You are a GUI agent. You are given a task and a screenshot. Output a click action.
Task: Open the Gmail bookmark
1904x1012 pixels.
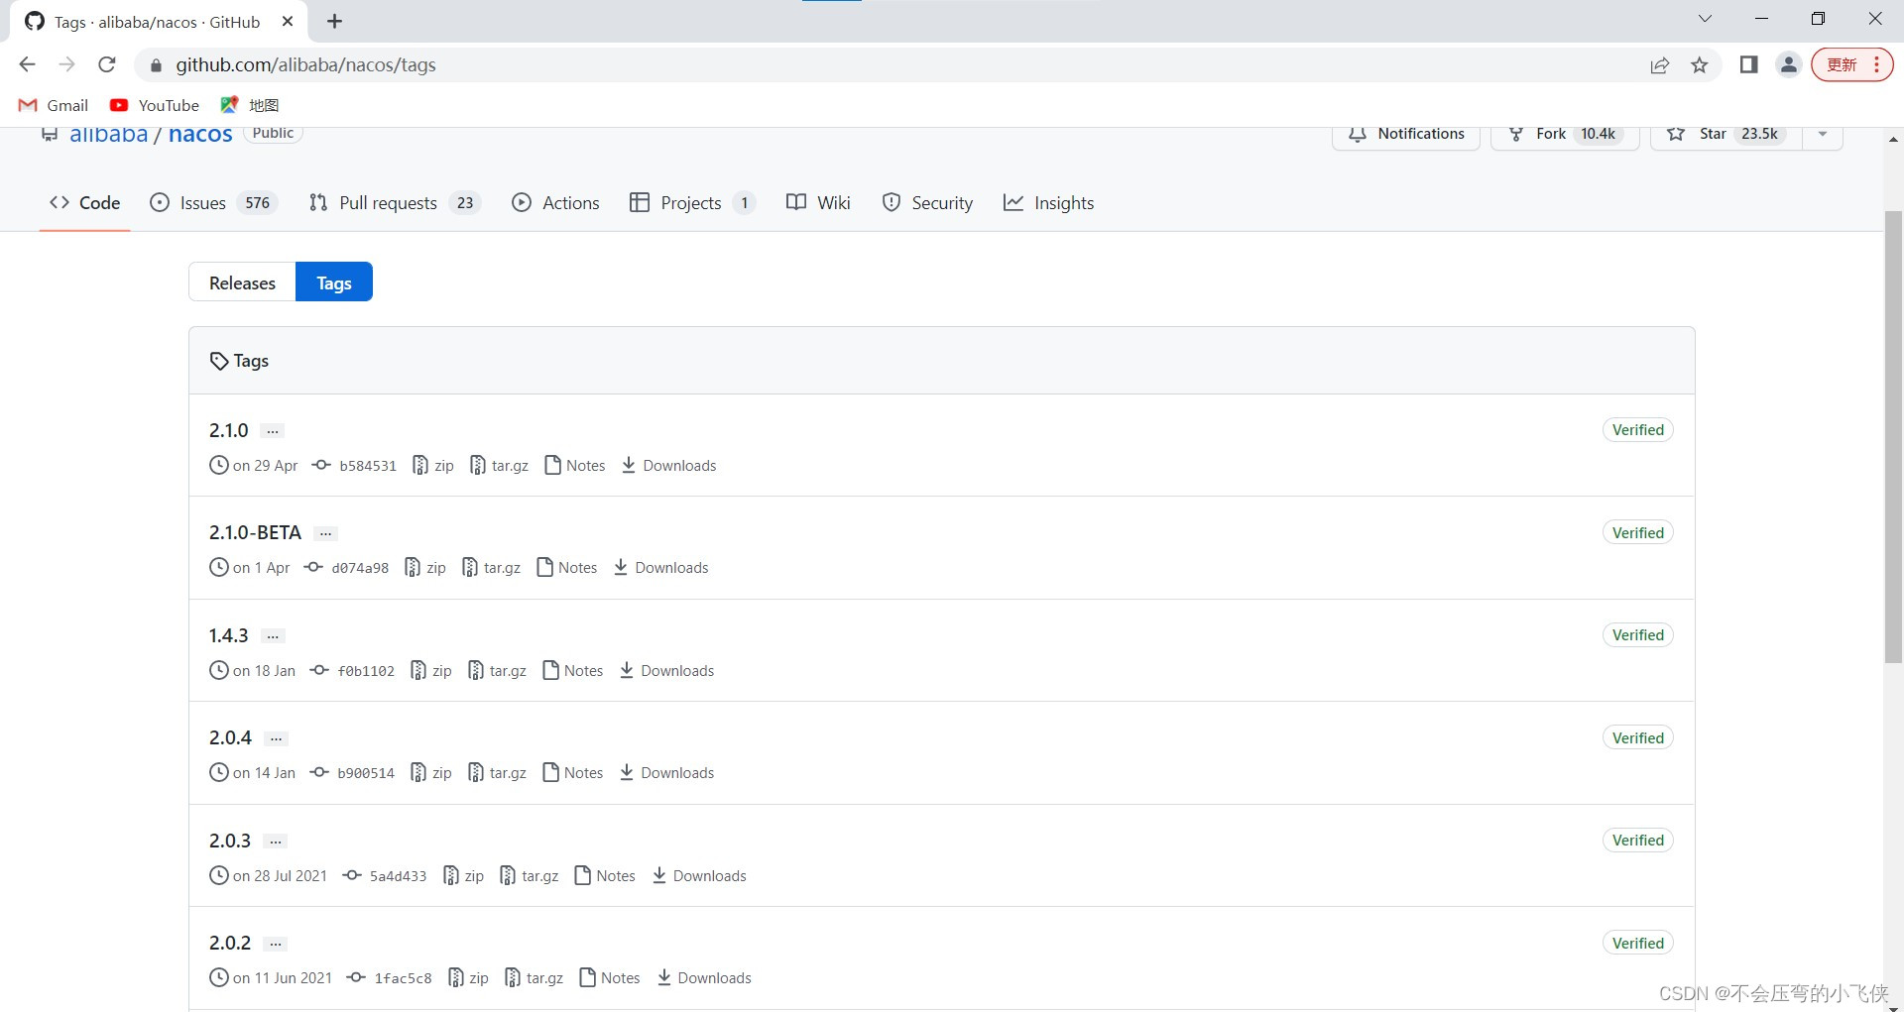[x=54, y=105]
